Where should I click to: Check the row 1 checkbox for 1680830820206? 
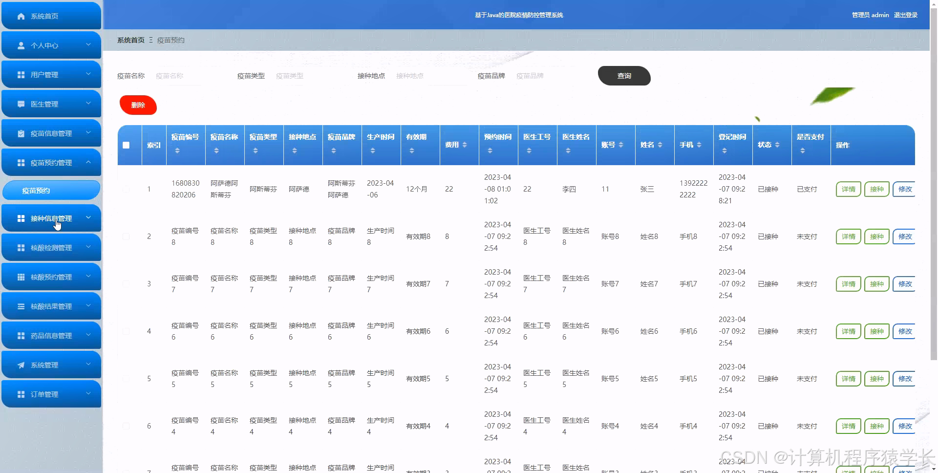click(126, 189)
